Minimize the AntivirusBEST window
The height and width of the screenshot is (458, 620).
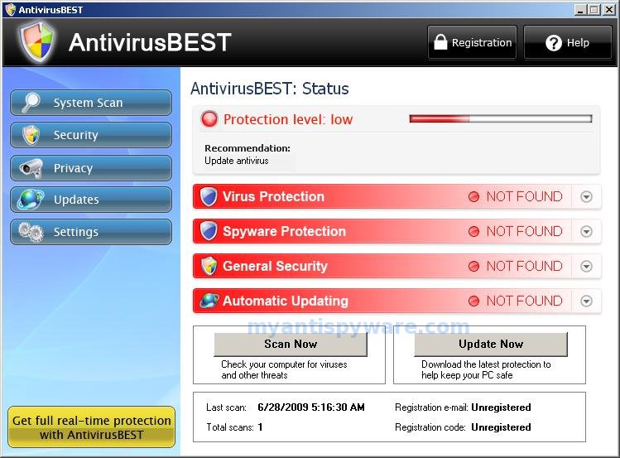pyautogui.click(x=580, y=10)
